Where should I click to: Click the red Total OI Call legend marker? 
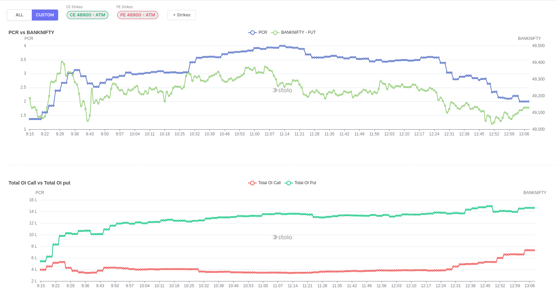pos(252,183)
